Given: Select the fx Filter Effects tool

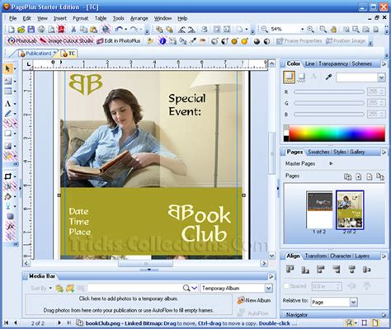Looking at the screenshot, I should point(11,226).
